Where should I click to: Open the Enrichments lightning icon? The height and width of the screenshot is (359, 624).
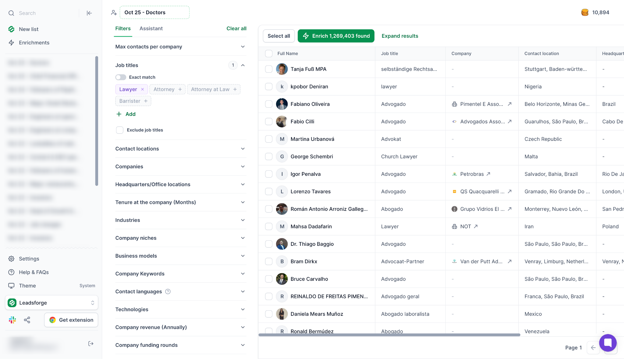(x=11, y=43)
